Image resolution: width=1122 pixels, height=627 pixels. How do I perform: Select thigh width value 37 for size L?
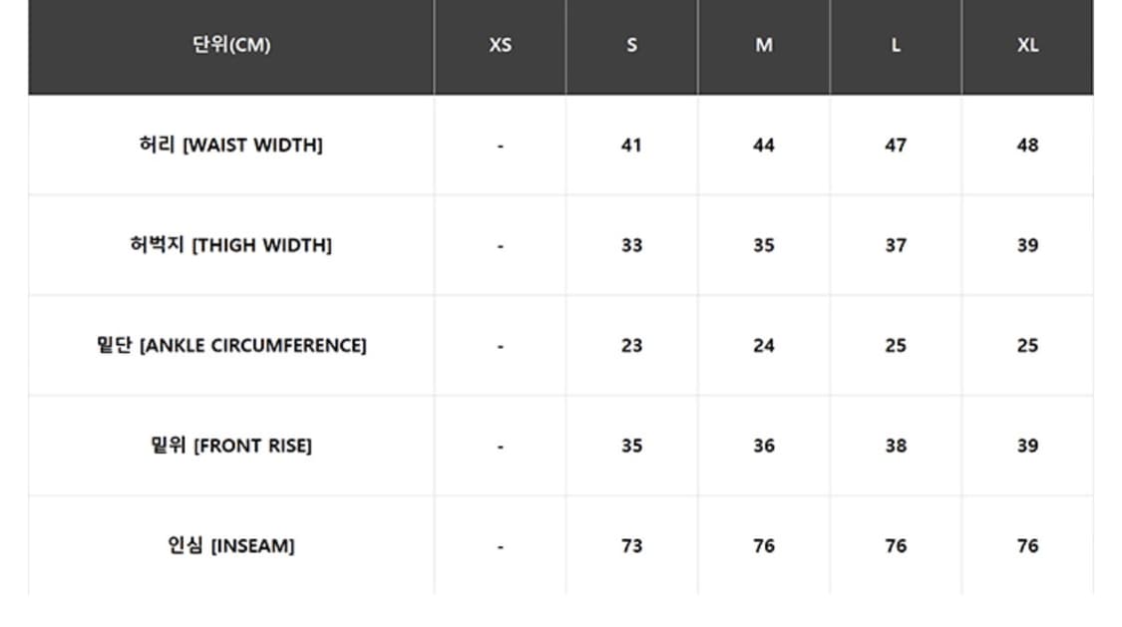(x=896, y=245)
